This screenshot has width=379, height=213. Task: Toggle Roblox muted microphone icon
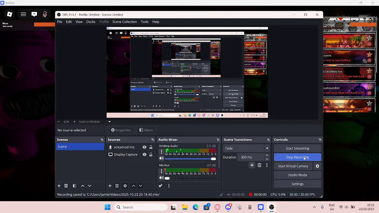point(45,14)
